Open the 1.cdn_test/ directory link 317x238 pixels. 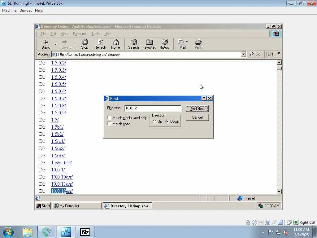62,163
